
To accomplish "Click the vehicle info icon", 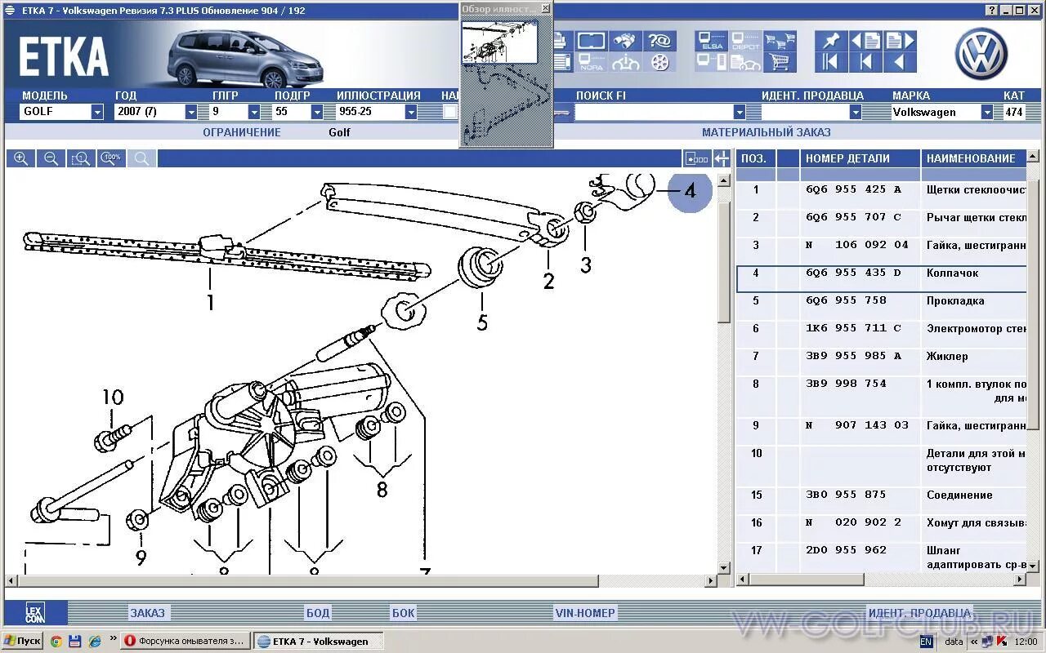I will (626, 62).
